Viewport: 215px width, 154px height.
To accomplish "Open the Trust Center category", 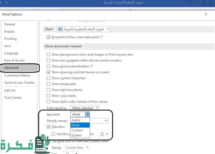I will click(x=13, y=97).
